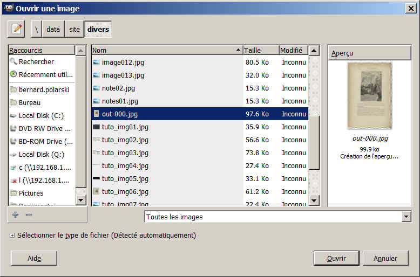The width and height of the screenshot is (420, 277).
Task: Expand Sélectionner le type de fichier section
Action: (x=12, y=236)
